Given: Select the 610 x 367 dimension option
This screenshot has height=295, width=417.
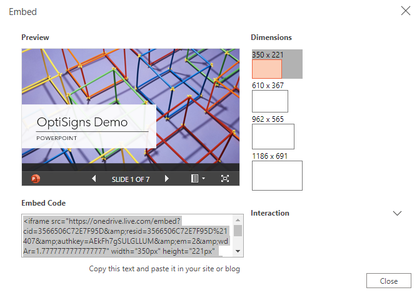Looking at the screenshot, I should point(270,101).
